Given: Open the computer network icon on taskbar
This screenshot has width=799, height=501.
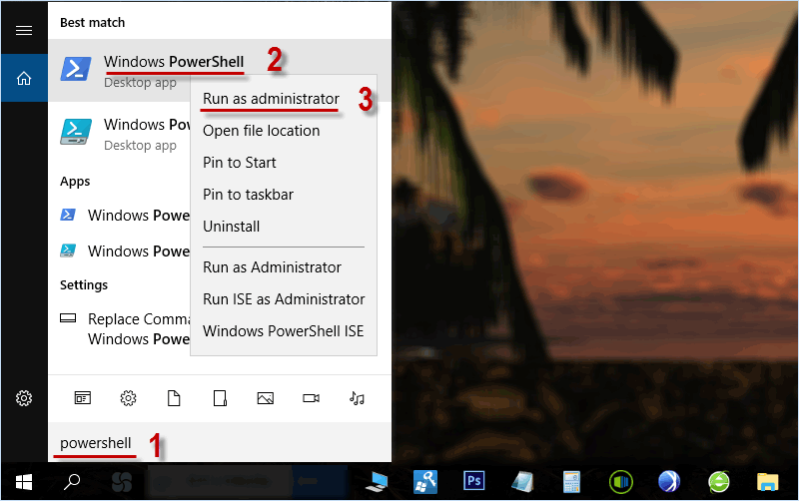Looking at the screenshot, I should 377,482.
